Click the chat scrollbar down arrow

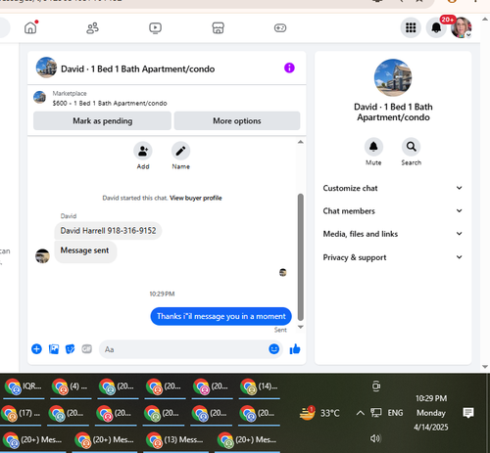(301, 327)
